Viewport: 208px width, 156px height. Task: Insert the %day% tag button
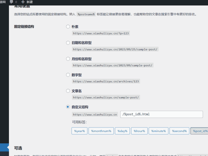[x=122, y=131]
